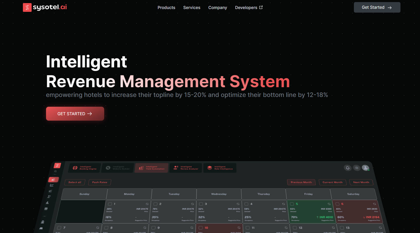
Task: Select the Intelligent Rate Intelligence tab
Action: pyautogui.click(x=220, y=168)
